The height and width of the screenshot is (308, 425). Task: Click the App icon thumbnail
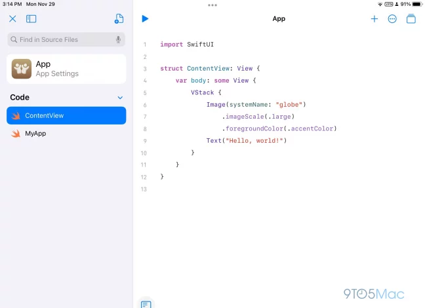pyautogui.click(x=22, y=69)
